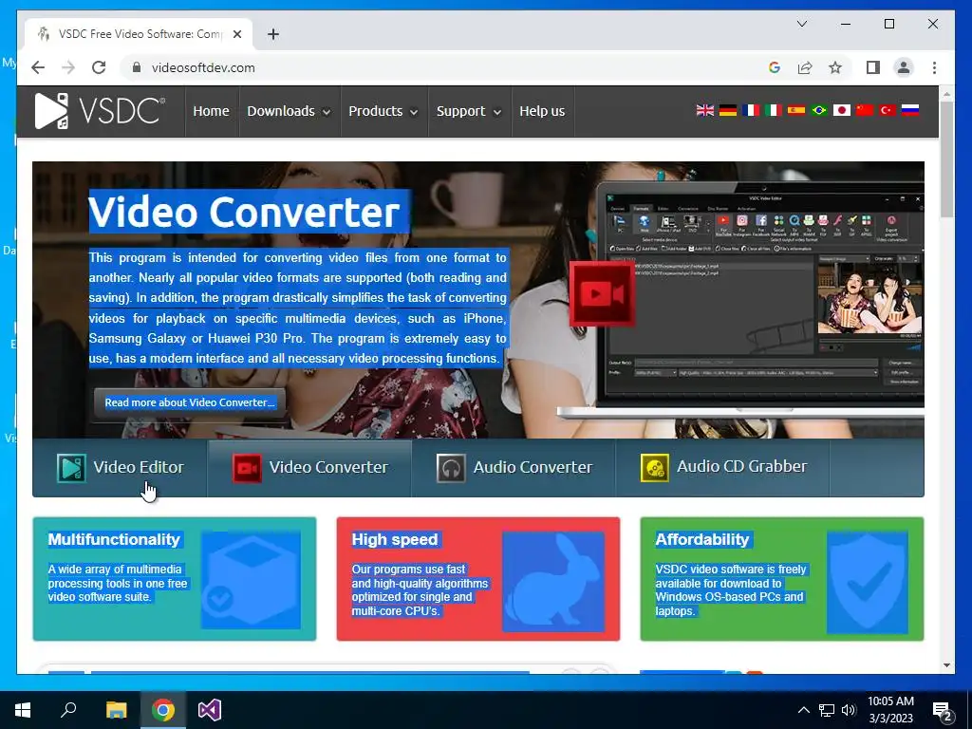Select the VSDC Free Video Software browser tab
The width and height of the screenshot is (972, 729).
point(139,34)
